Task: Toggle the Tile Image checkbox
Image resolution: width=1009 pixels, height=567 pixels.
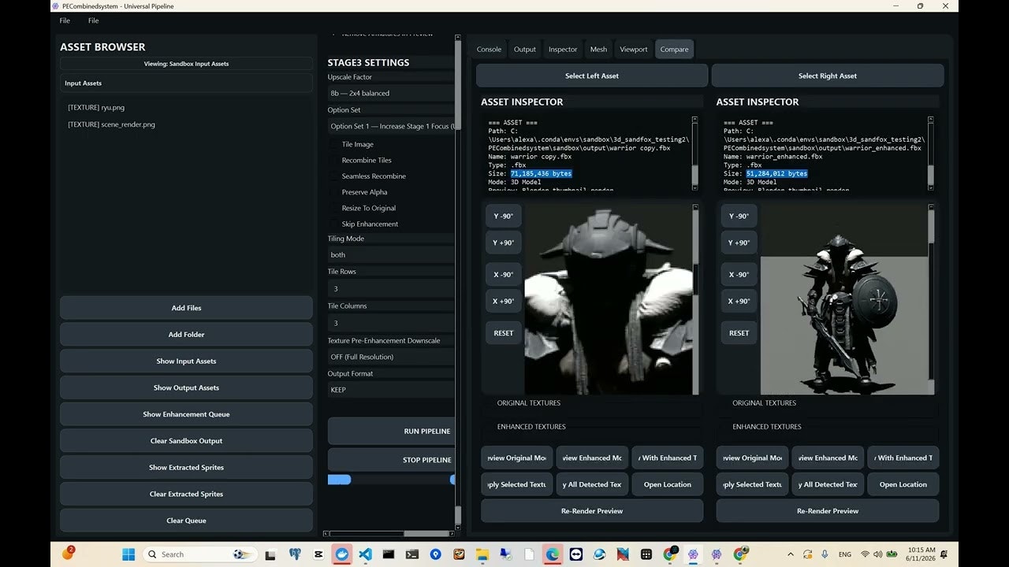Action: (x=334, y=145)
